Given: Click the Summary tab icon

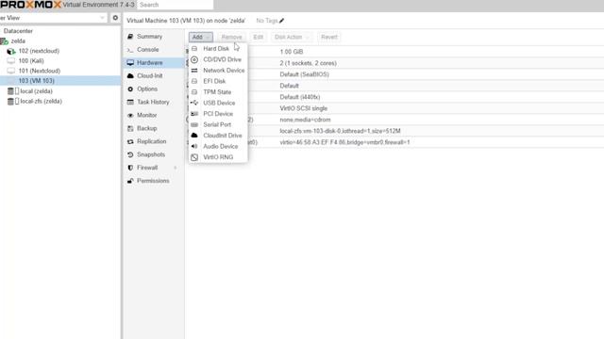Looking at the screenshot, I should pos(130,37).
